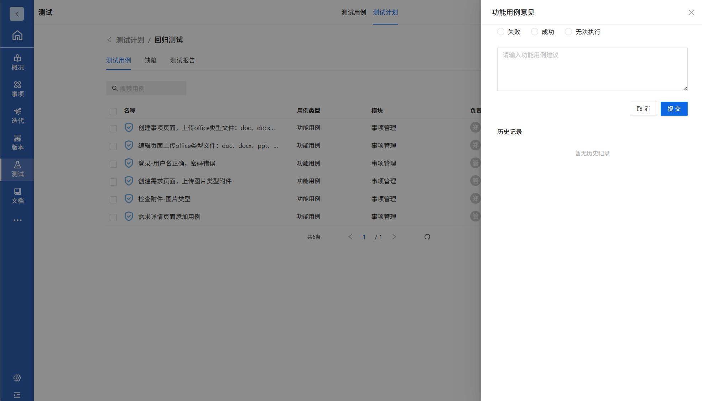This screenshot has width=702, height=401.
Task: Show more sidebar items via ellipsis
Action: tap(17, 220)
